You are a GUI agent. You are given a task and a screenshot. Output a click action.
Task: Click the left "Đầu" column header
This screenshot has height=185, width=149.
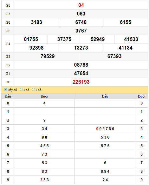pyautogui.click(x=8, y=96)
